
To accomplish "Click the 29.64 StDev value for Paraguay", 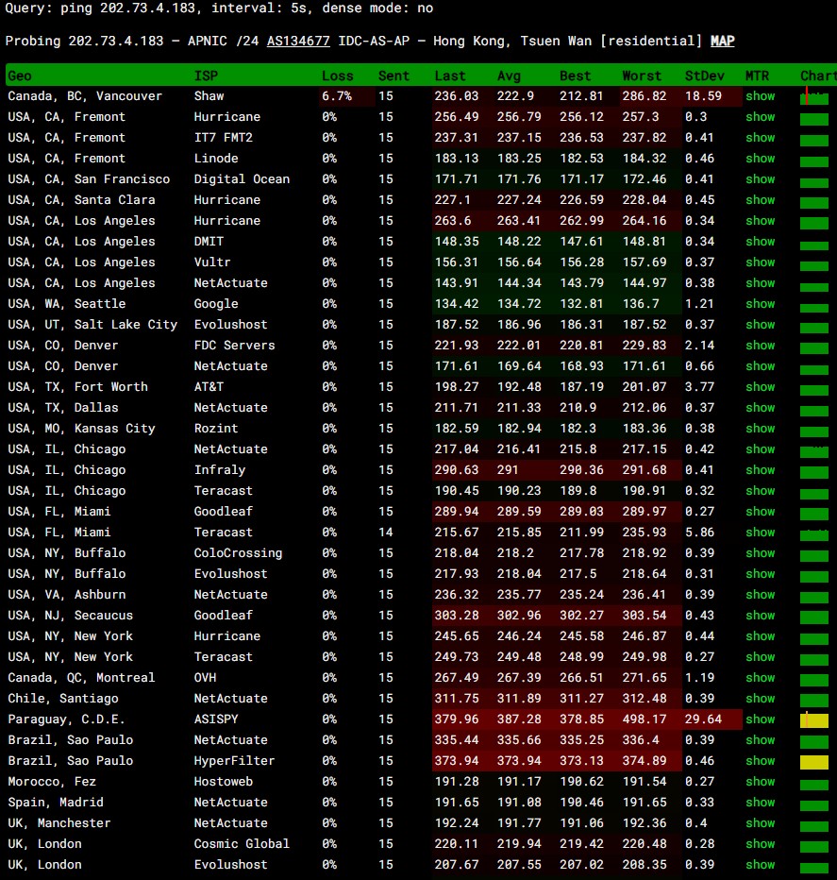I will point(703,719).
